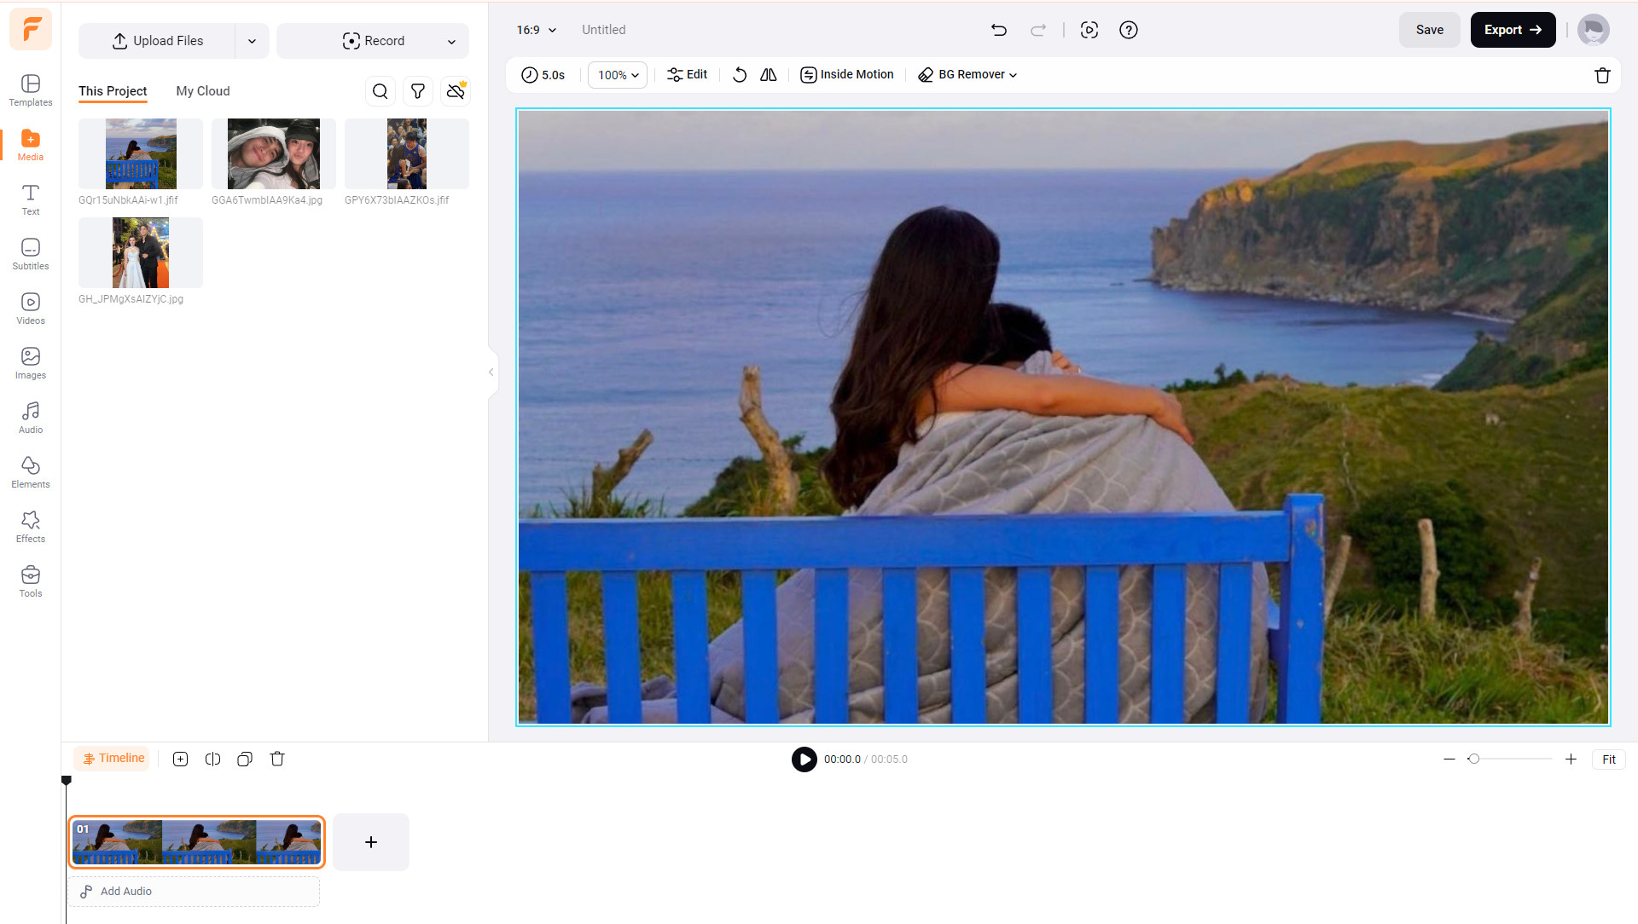The width and height of the screenshot is (1638, 924).
Task: Open the Elements sidebar panel
Action: click(x=31, y=472)
